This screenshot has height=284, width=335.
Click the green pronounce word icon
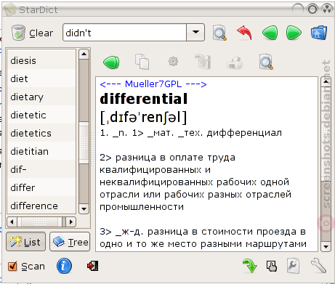[x=111, y=62]
